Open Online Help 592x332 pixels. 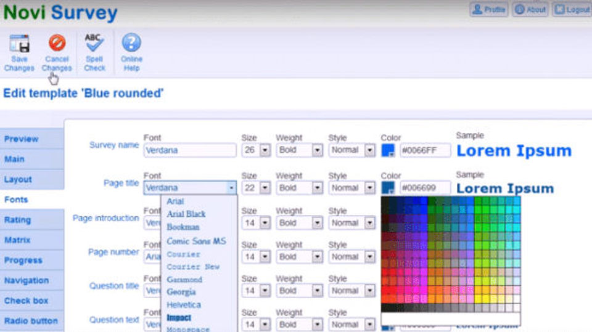tap(131, 53)
